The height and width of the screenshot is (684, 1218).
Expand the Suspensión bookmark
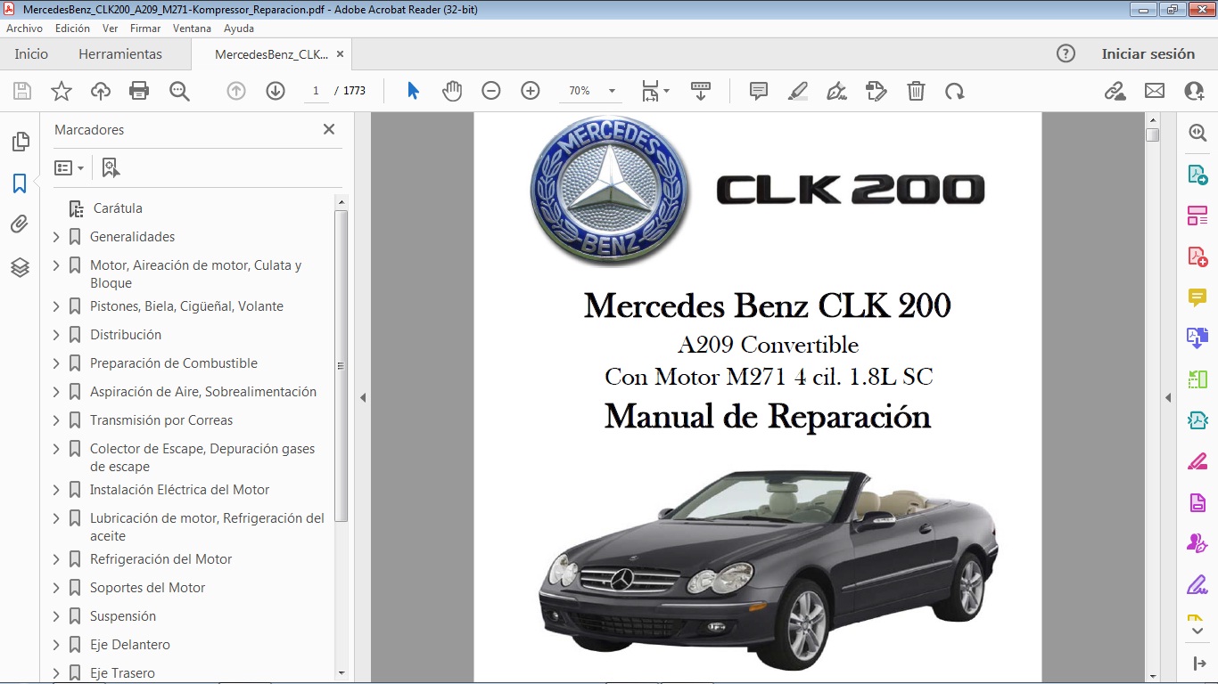[56, 616]
